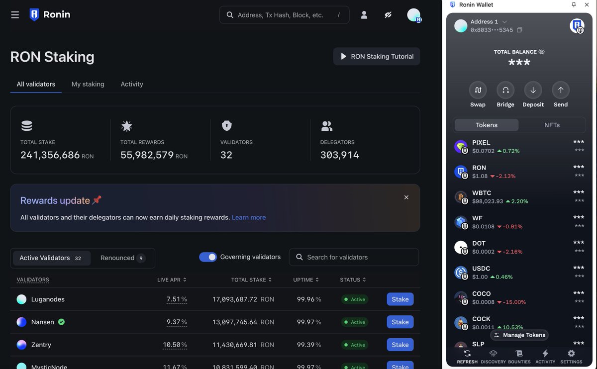Image resolution: width=597 pixels, height=369 pixels.
Task: Click Luganodes 7.51% live APR value
Action: tap(177, 299)
